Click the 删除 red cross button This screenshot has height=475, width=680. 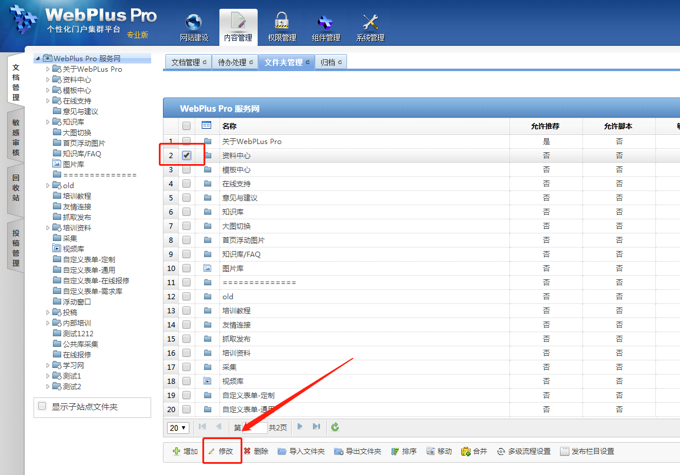click(x=256, y=451)
